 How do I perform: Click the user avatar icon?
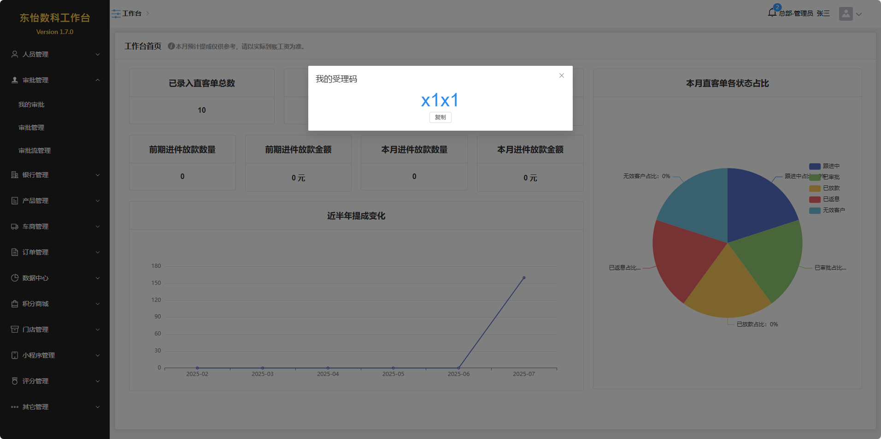[x=846, y=14]
